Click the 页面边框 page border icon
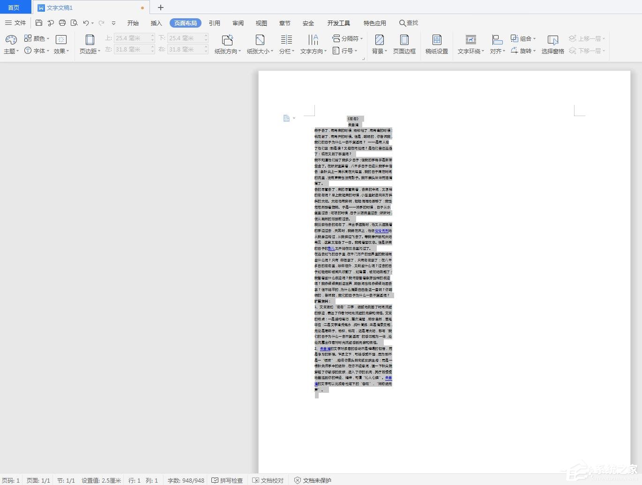Image resolution: width=642 pixels, height=485 pixels. (404, 44)
